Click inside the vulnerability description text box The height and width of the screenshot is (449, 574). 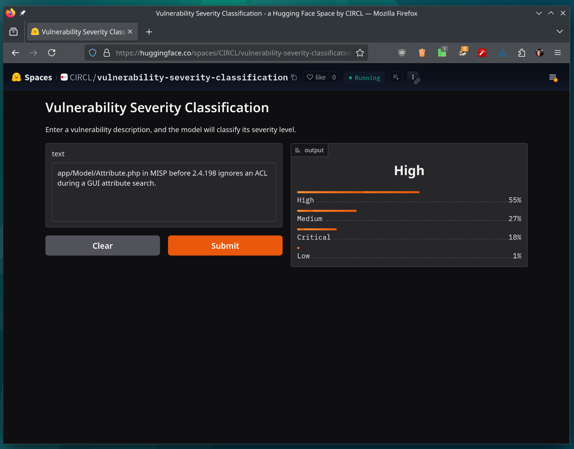[x=164, y=192]
